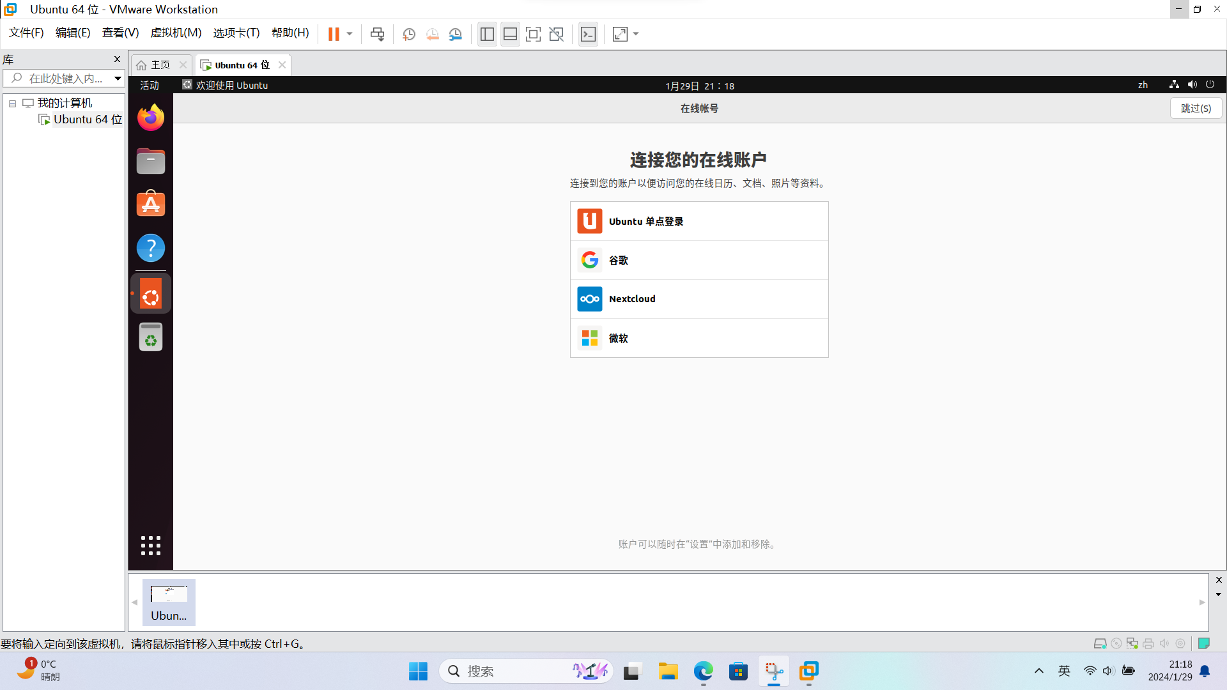Screen dimensions: 1227x690
Task: Focus the library search input field
Action: tap(59, 79)
